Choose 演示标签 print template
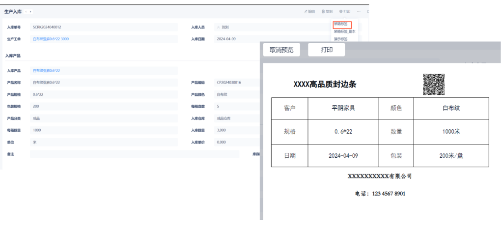503x233 pixels. [x=341, y=39]
